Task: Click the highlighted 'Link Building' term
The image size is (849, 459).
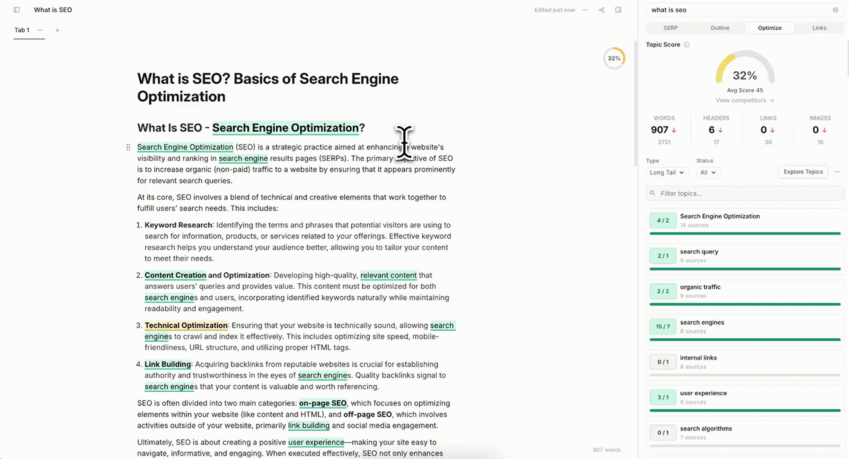Action: click(x=167, y=364)
